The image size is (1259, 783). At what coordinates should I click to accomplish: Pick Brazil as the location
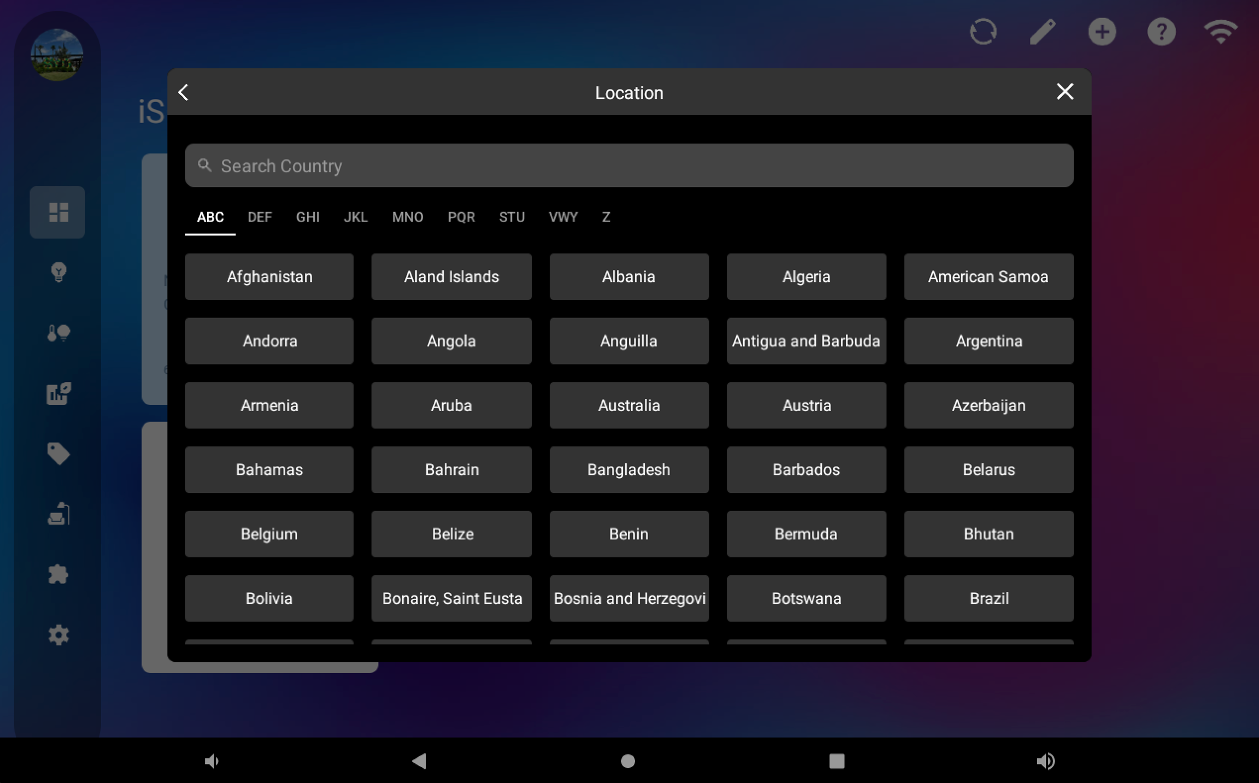click(988, 598)
